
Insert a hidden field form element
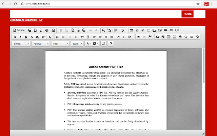(x=177, y=30)
